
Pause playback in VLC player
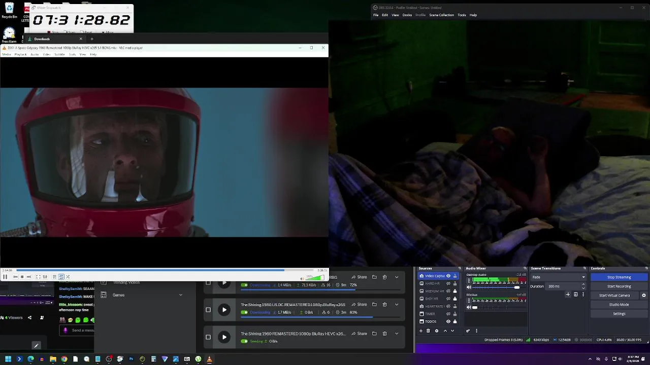[5, 277]
